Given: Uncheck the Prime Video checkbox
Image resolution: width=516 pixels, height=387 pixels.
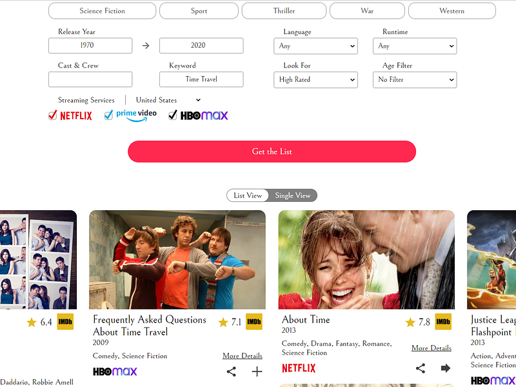Looking at the screenshot, I should (x=108, y=115).
